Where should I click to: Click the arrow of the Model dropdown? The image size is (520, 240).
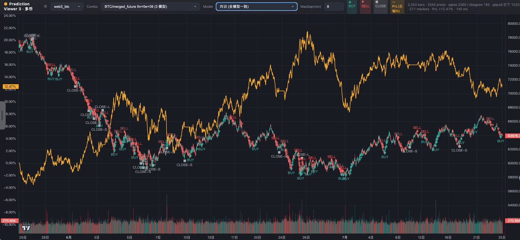tap(292, 7)
